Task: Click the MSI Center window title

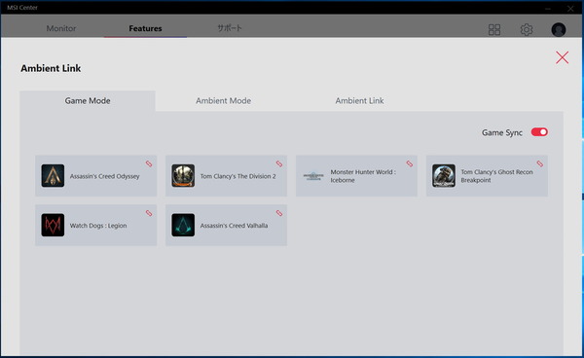Action: pyautogui.click(x=22, y=8)
